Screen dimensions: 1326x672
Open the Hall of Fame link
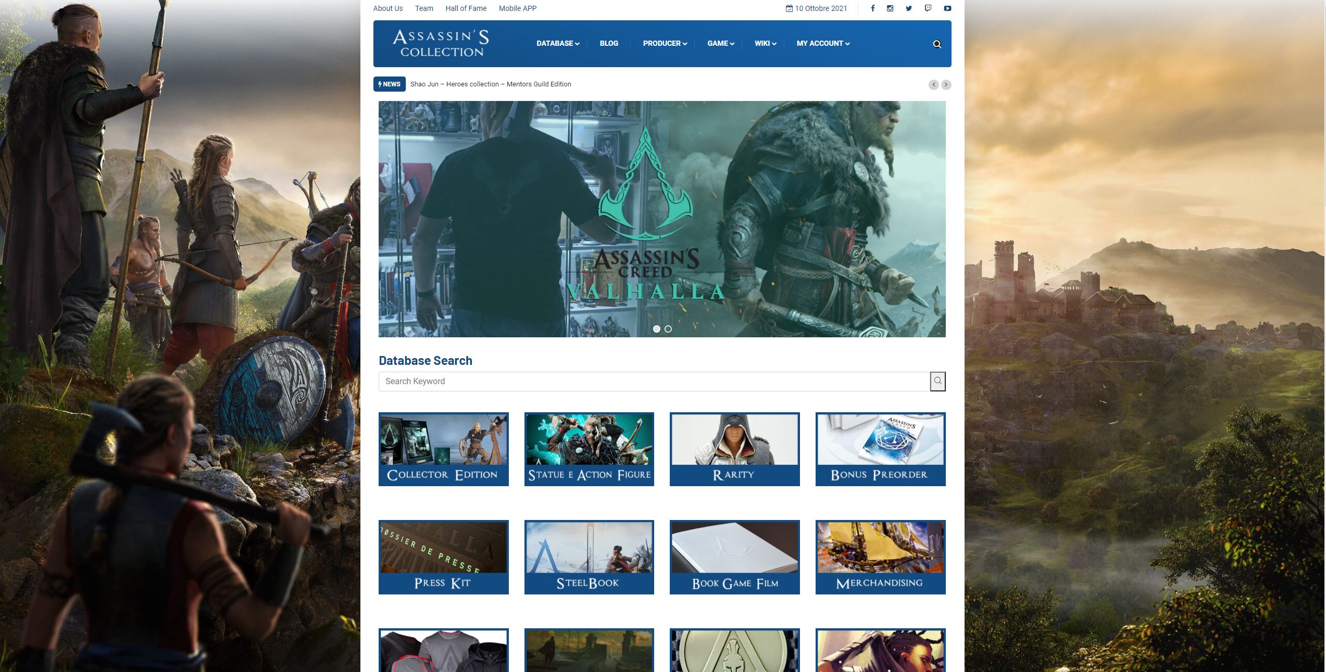coord(466,8)
